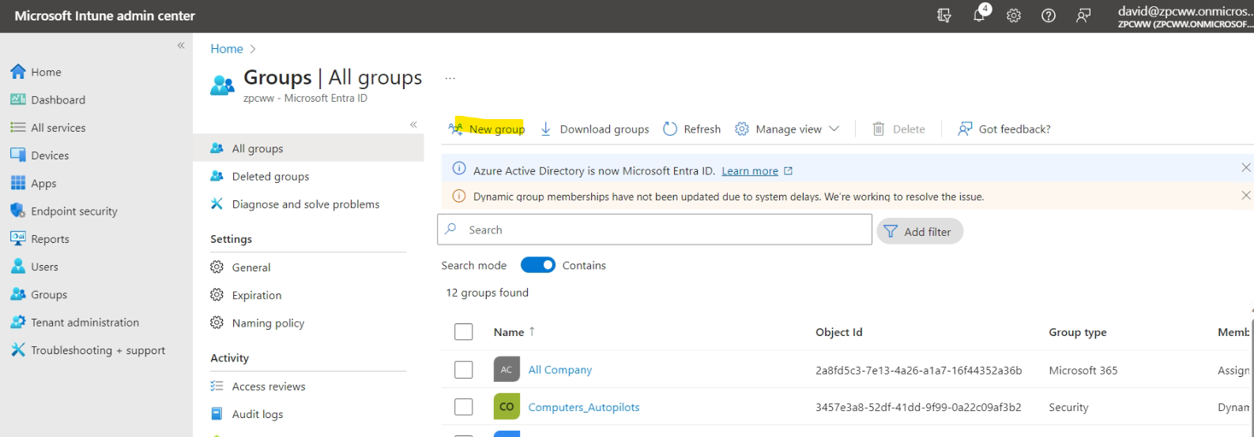Select Naming policy under Settings
The width and height of the screenshot is (1254, 437).
268,323
